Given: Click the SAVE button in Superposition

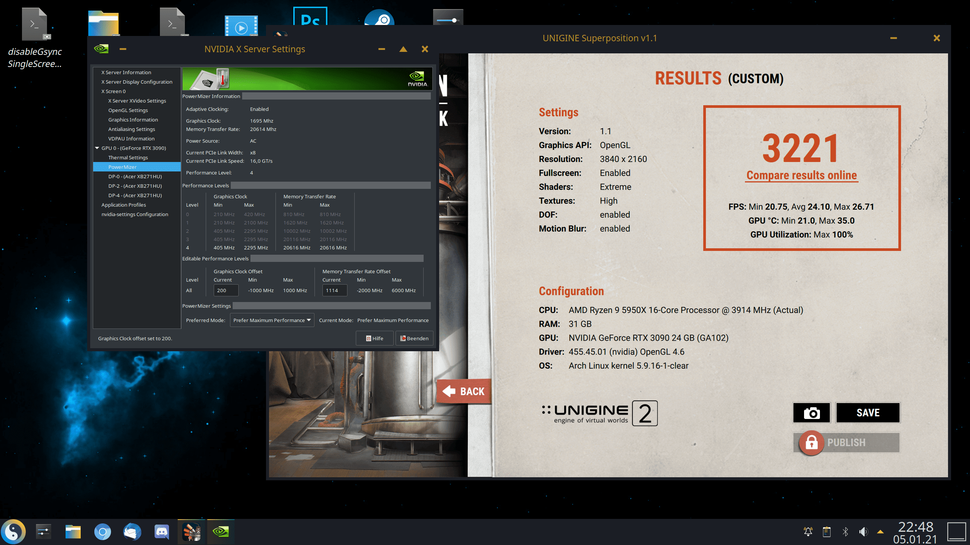Looking at the screenshot, I should click(868, 413).
